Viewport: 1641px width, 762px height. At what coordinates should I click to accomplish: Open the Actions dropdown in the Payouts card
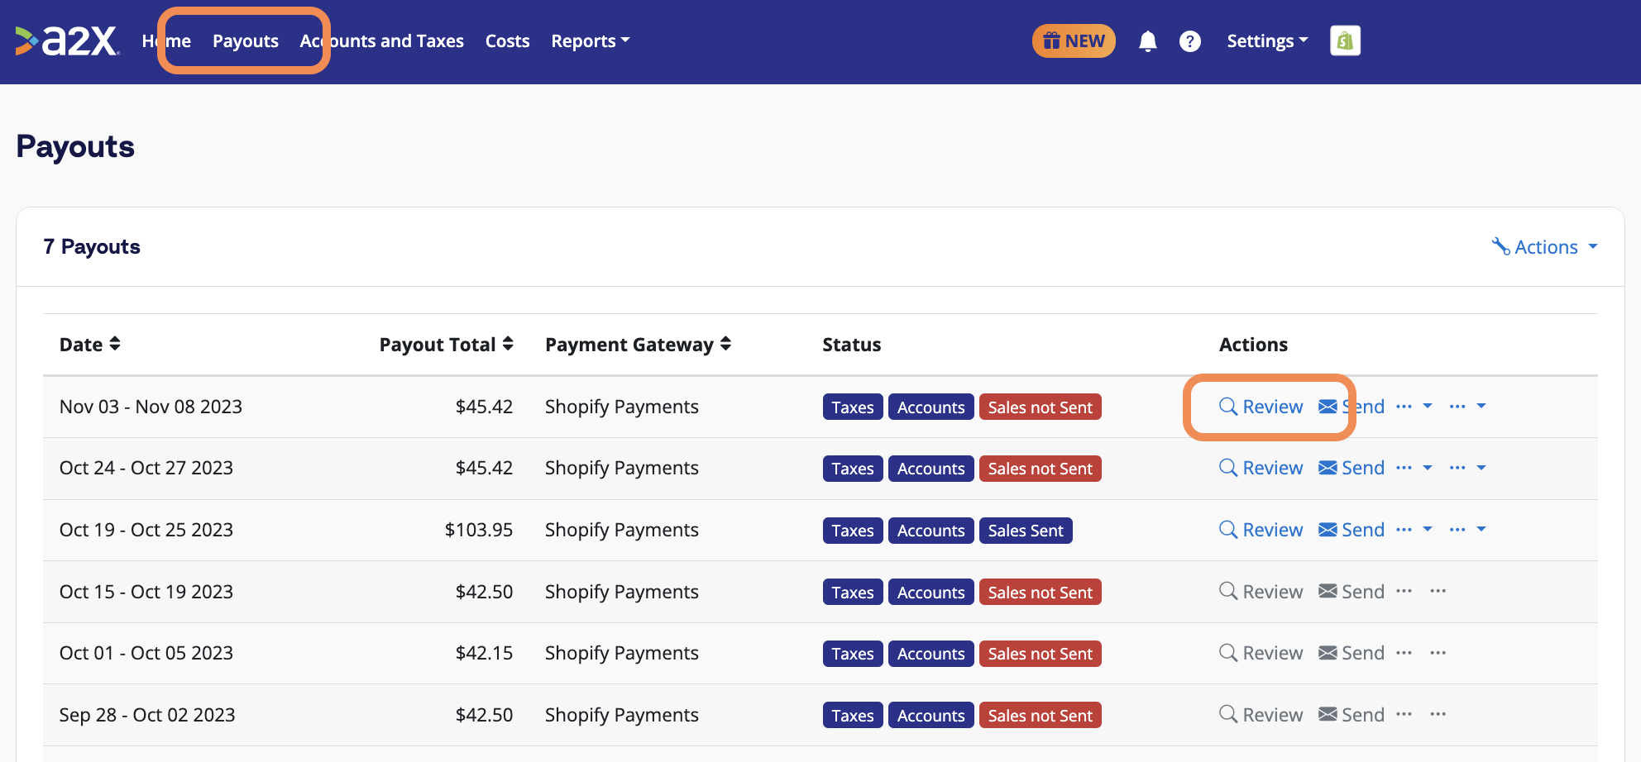1544,247
